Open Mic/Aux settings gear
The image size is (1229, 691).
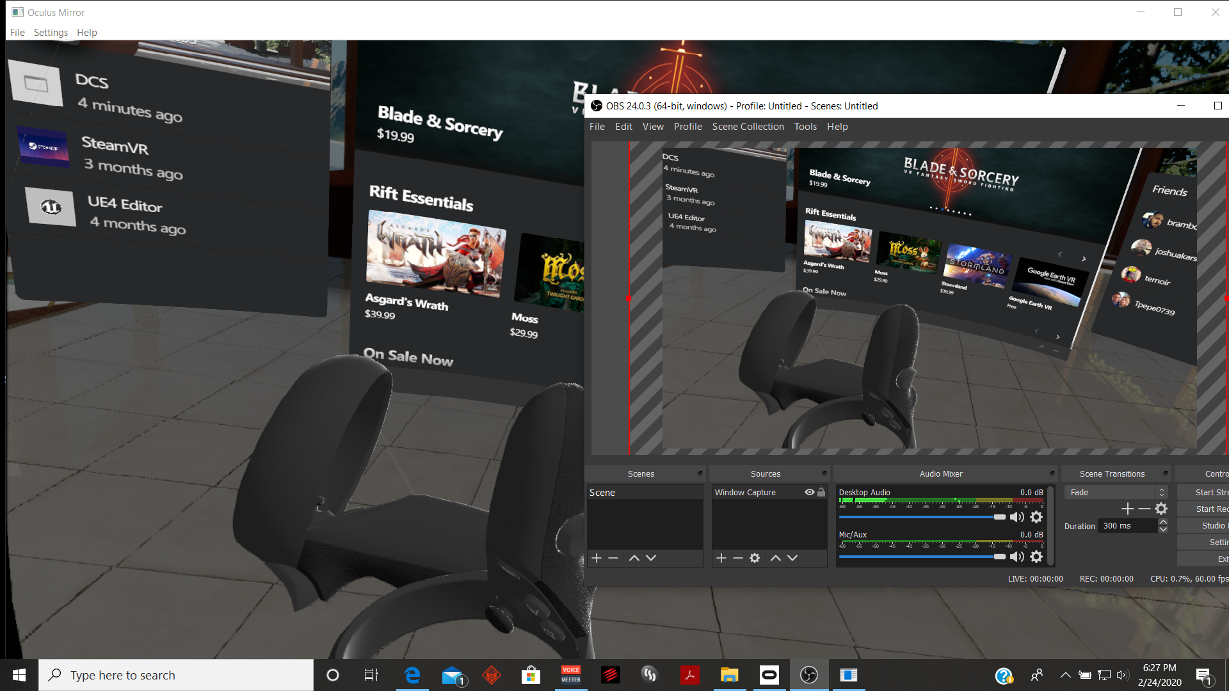(x=1036, y=557)
